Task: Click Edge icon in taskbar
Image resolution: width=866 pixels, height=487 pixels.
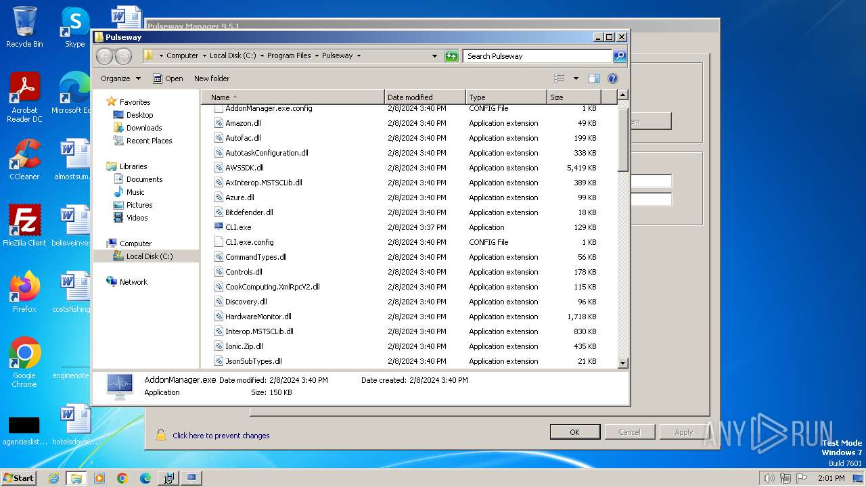Action: 145,478
